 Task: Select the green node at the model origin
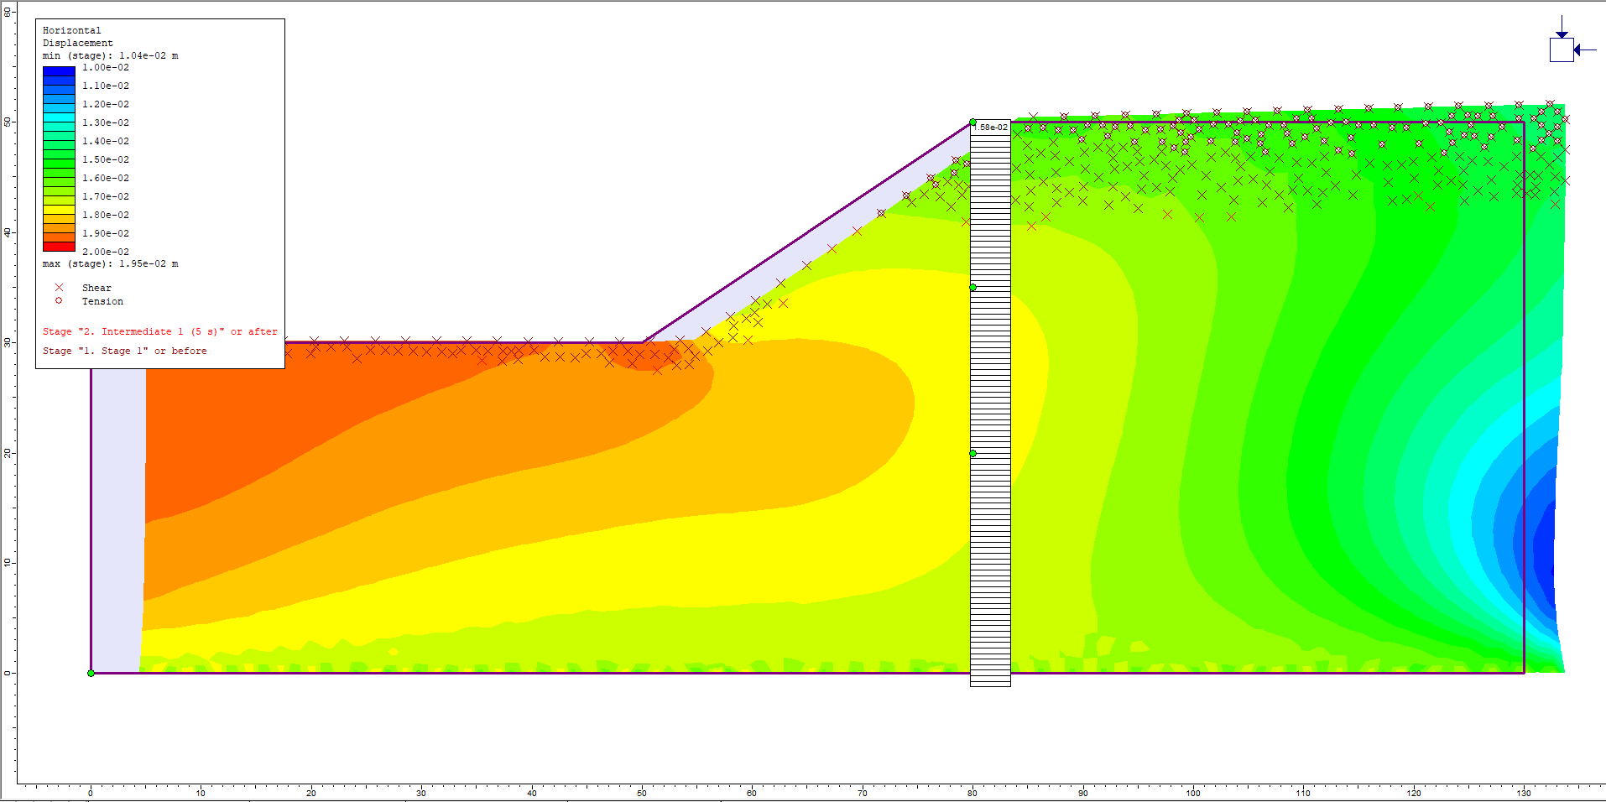coord(91,673)
